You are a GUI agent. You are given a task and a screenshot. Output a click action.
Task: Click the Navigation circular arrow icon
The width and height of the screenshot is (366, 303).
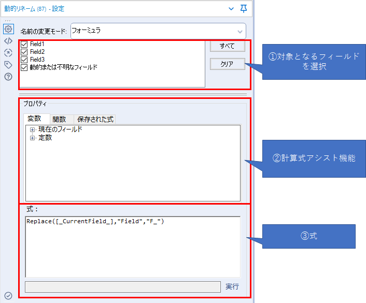[8, 53]
